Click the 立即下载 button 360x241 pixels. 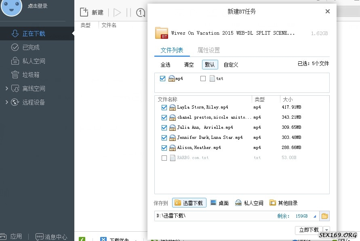pos(309,230)
